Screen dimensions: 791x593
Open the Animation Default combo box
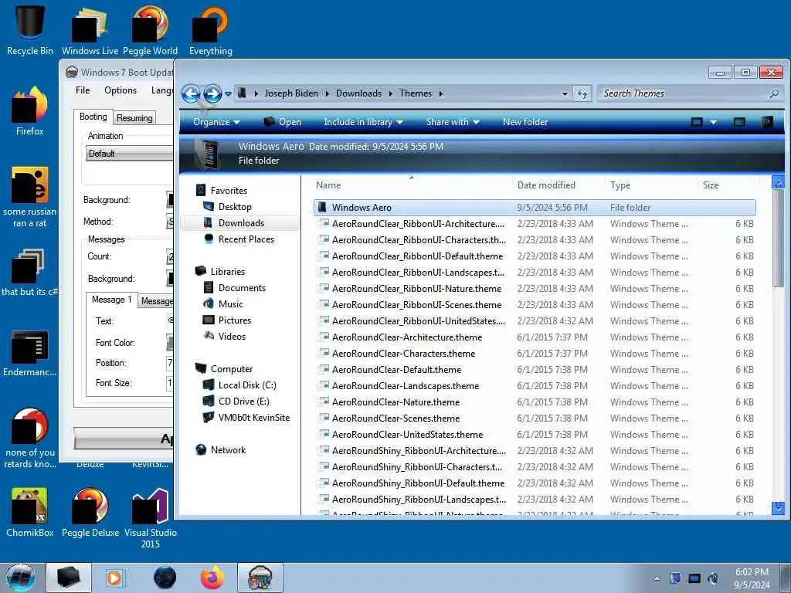(130, 154)
